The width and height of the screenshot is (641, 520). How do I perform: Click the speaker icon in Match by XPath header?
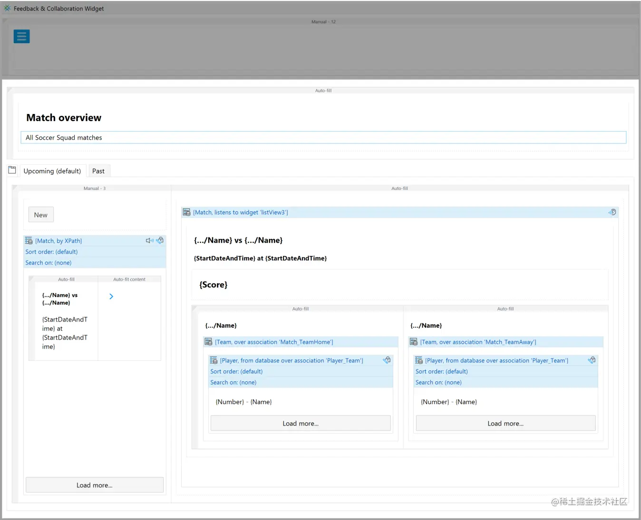(149, 241)
